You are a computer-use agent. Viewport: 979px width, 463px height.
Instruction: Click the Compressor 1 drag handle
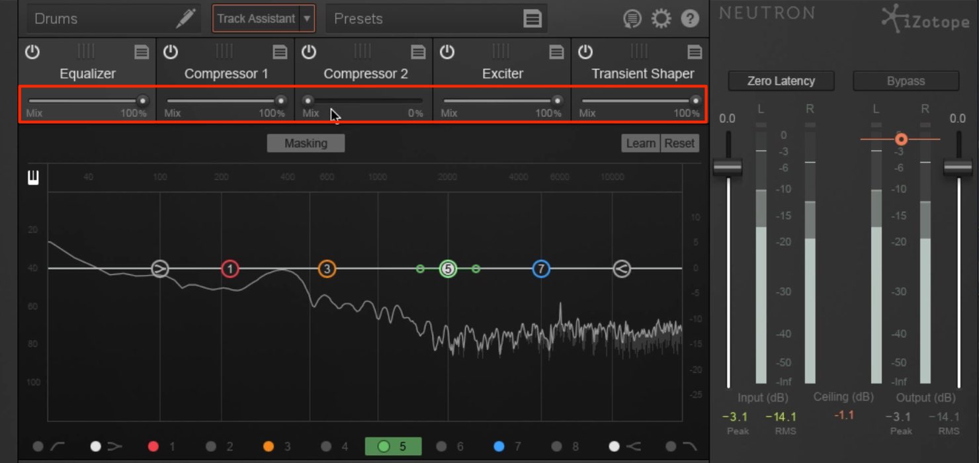tap(224, 52)
